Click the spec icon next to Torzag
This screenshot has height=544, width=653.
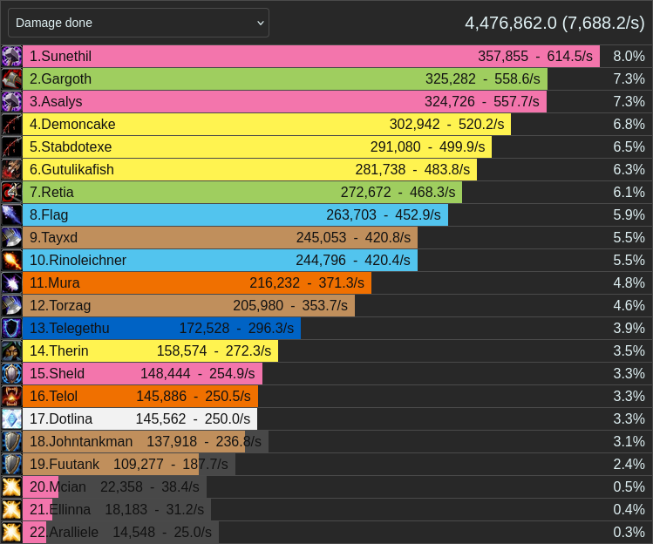pyautogui.click(x=11, y=305)
